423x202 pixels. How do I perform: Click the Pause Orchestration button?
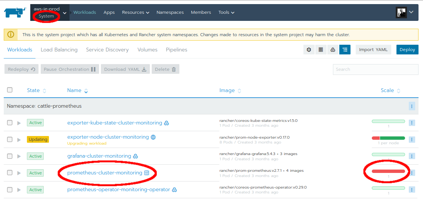tap(70, 69)
